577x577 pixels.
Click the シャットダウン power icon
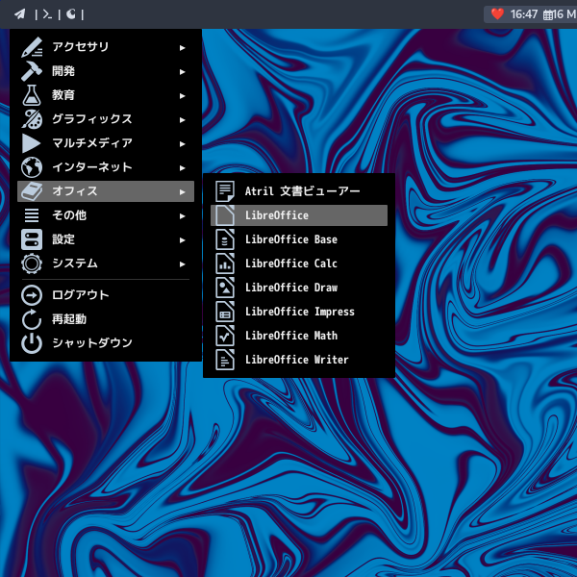point(32,343)
